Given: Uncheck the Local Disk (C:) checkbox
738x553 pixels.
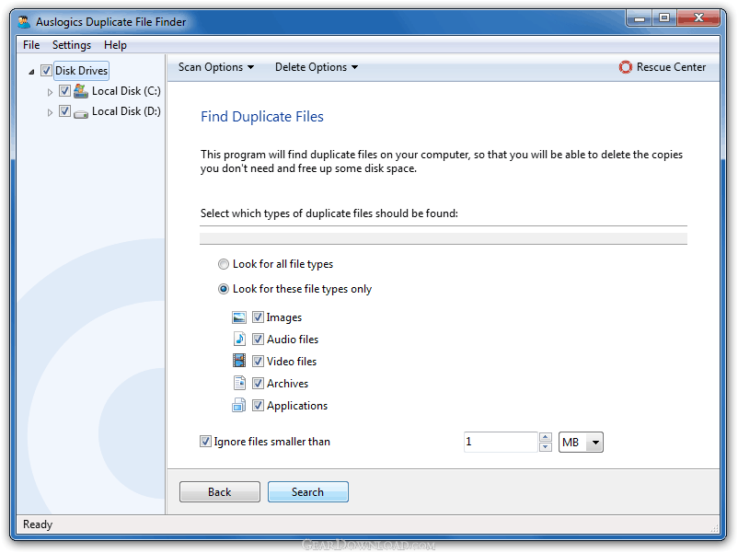Looking at the screenshot, I should (x=65, y=90).
